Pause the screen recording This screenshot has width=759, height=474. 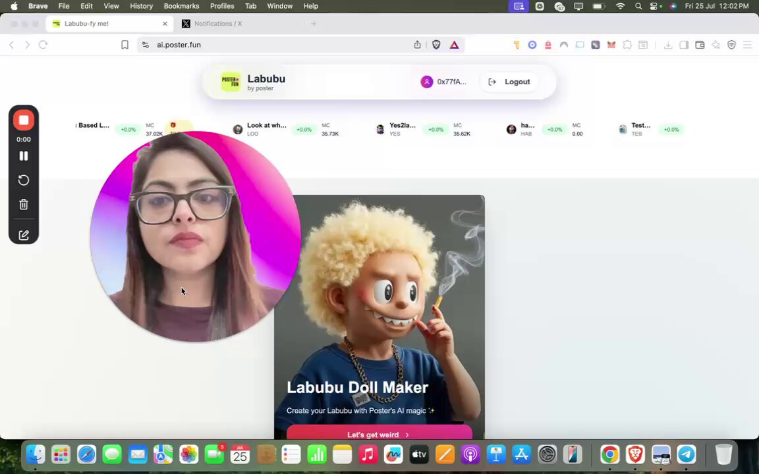tap(23, 156)
